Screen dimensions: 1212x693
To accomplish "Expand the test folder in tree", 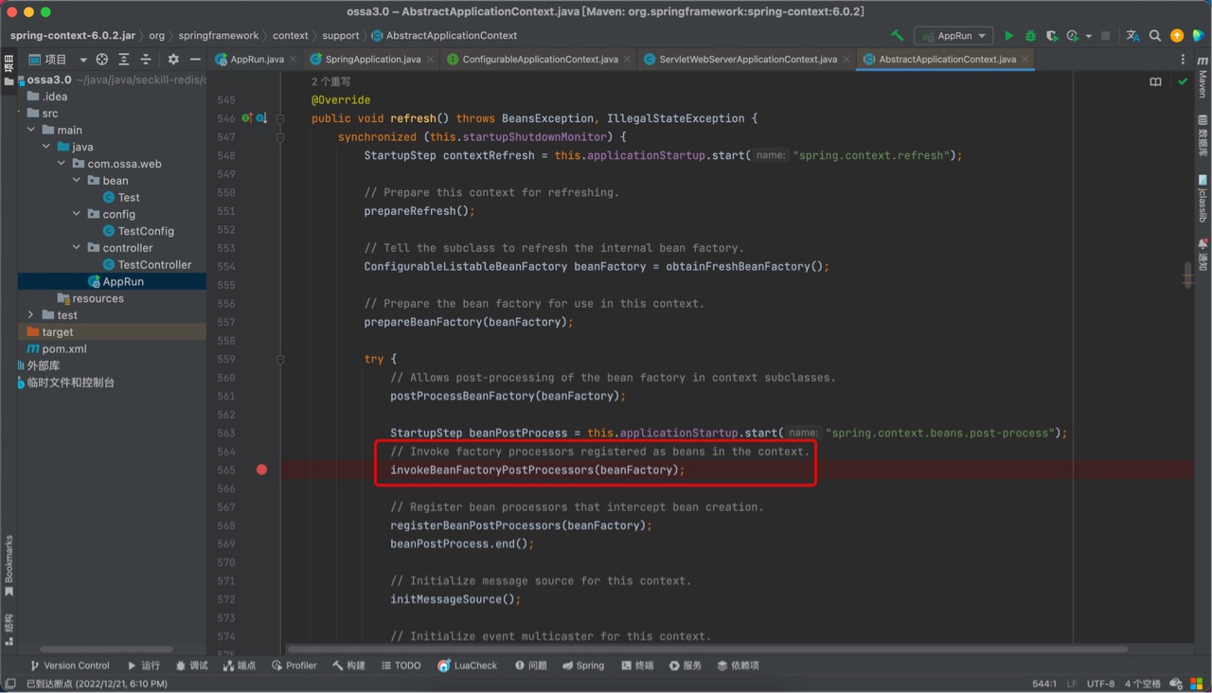I will [x=31, y=315].
